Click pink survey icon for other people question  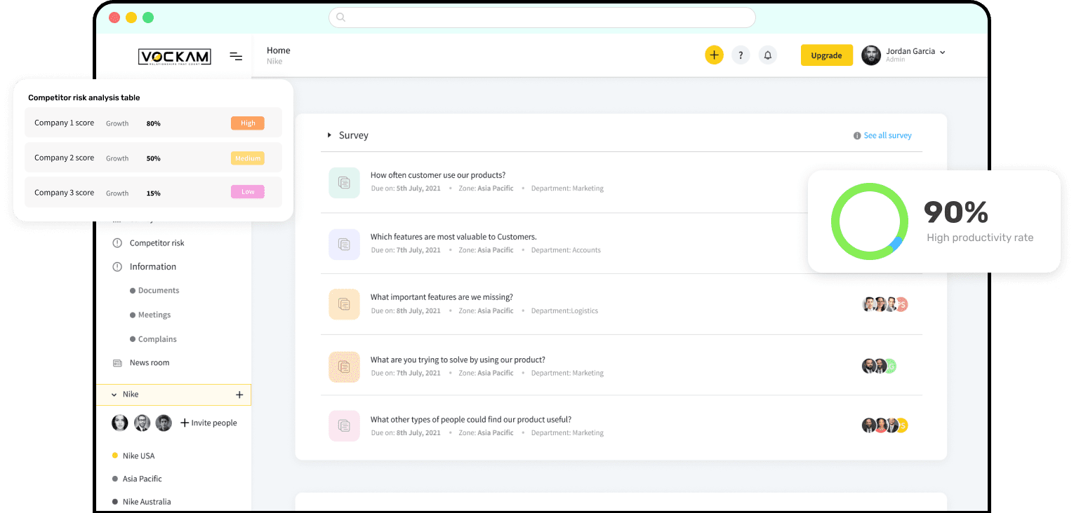[x=344, y=425]
